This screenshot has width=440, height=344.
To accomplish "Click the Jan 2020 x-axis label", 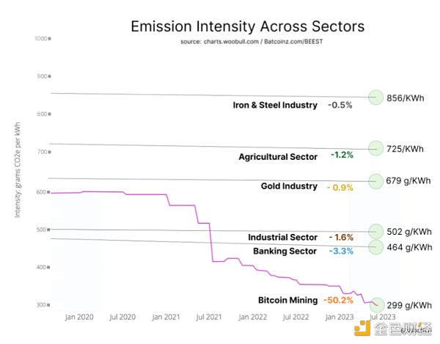I will pyautogui.click(x=80, y=317).
